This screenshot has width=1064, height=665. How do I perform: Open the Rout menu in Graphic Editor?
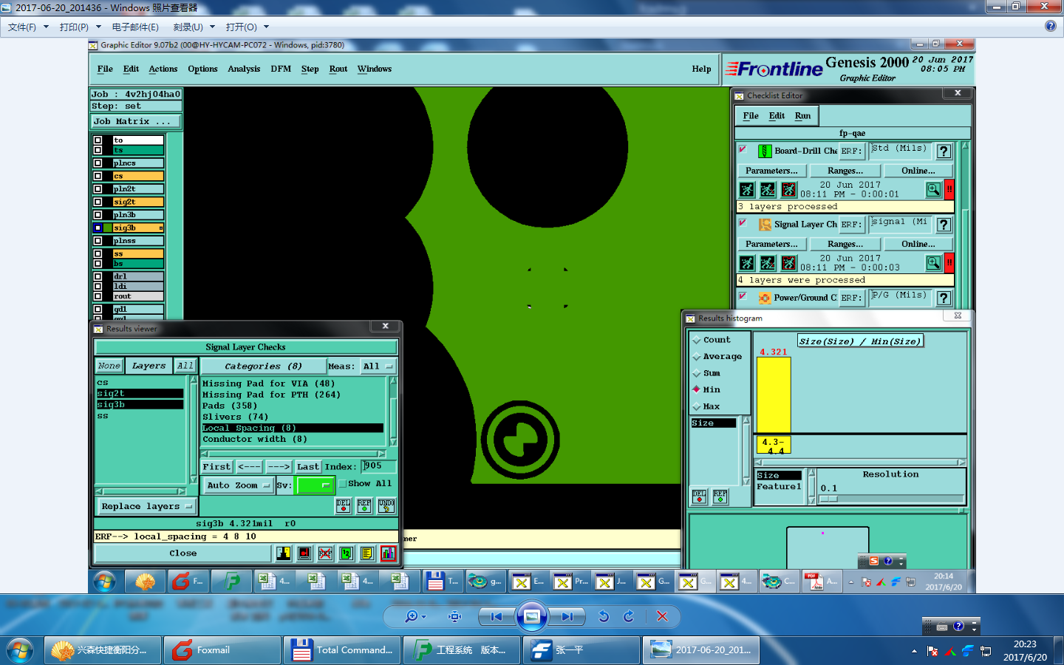click(x=338, y=69)
